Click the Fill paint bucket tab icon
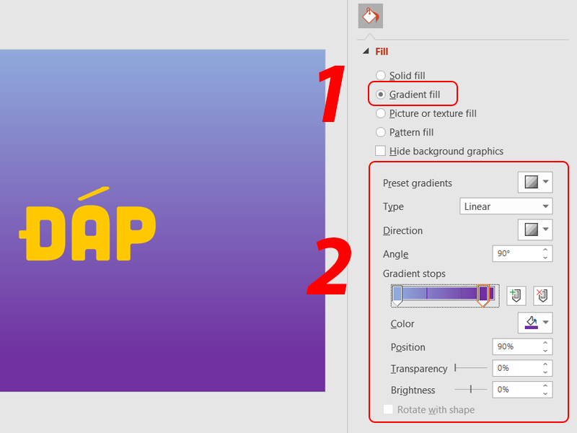Screen dimensions: 577x433 tap(370, 16)
